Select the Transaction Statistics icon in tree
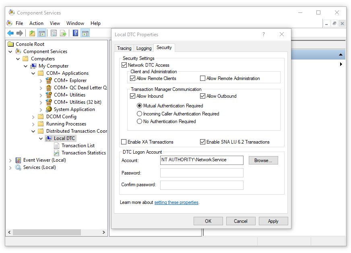351x253 pixels. coord(57,153)
